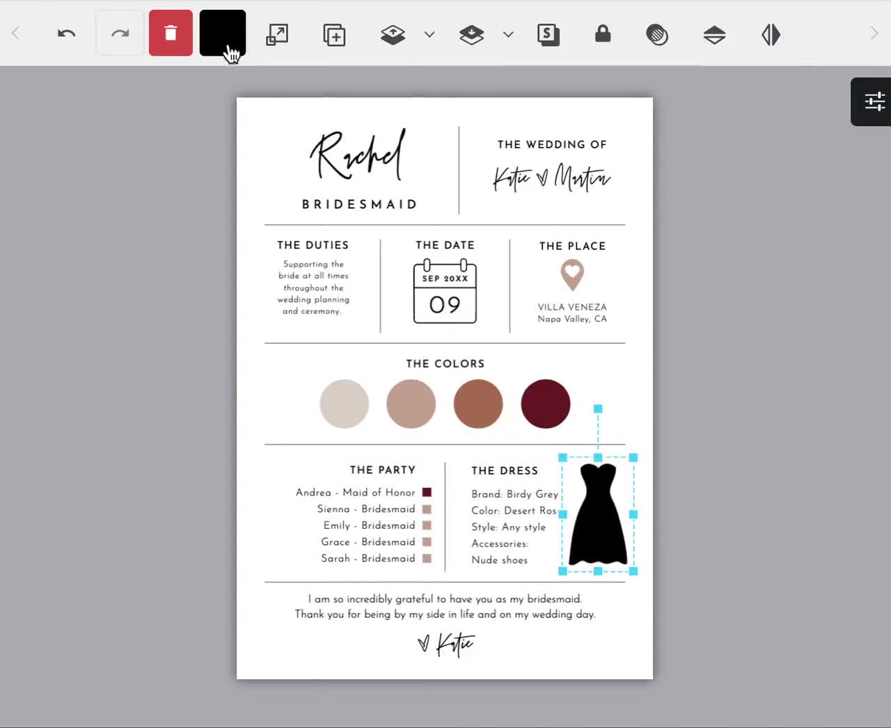891x728 pixels.
Task: Select the calendar date icon
Action: click(445, 291)
